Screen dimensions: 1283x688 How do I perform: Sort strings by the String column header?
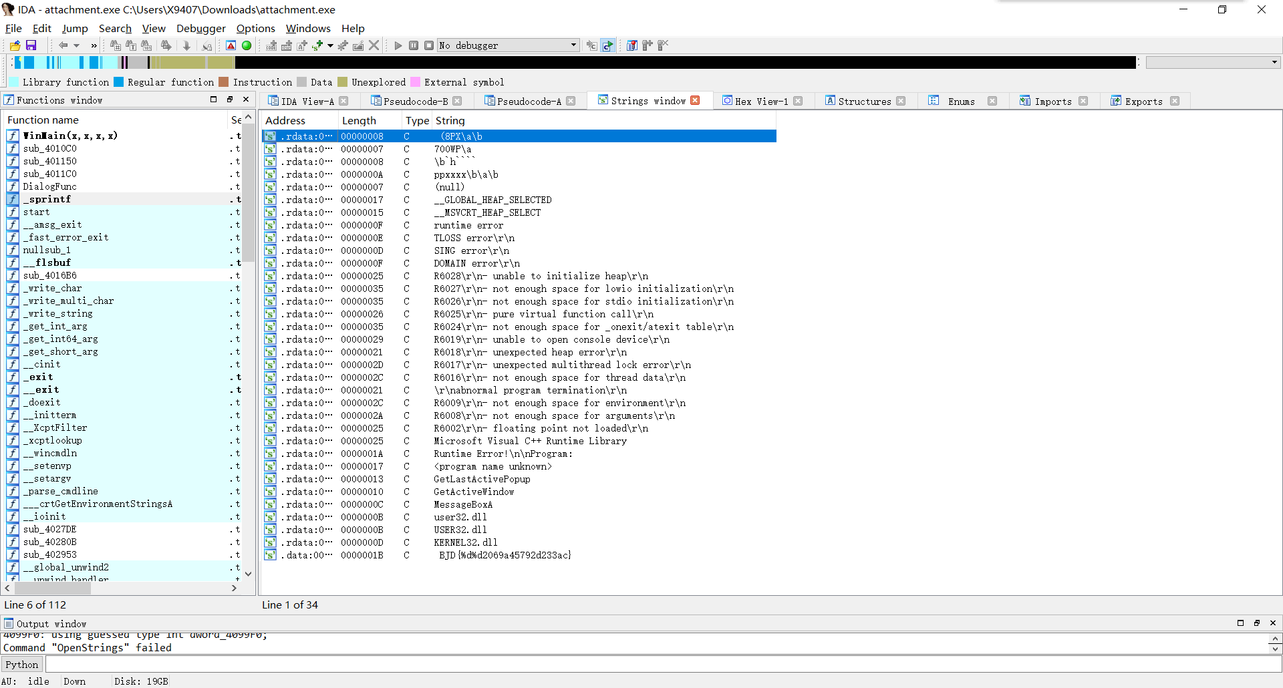tap(604, 120)
